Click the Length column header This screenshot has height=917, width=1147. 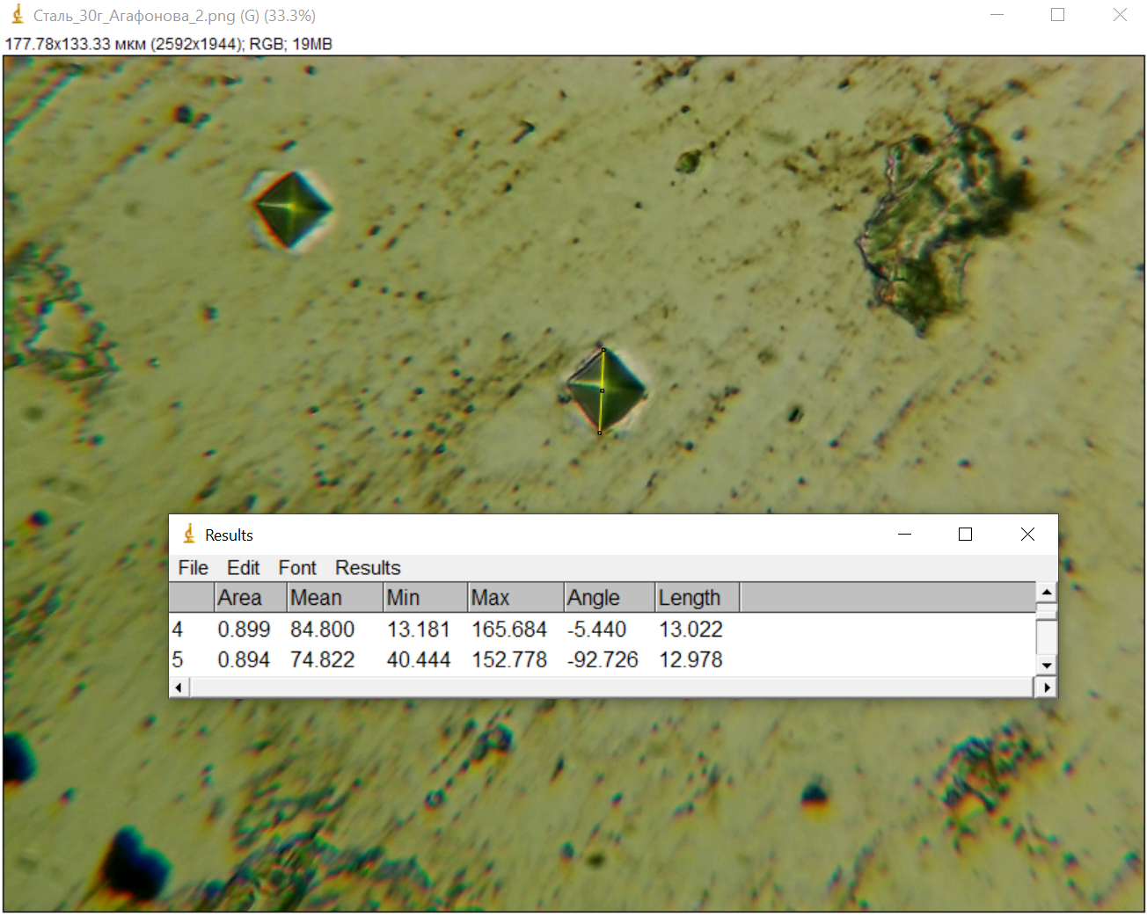pyautogui.click(x=698, y=598)
